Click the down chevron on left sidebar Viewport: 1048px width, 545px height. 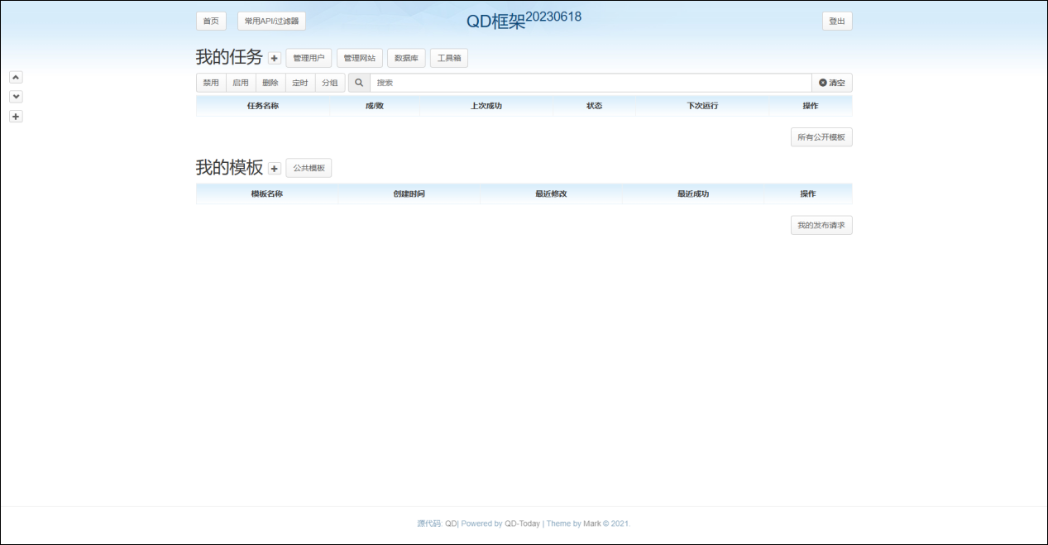coord(16,97)
